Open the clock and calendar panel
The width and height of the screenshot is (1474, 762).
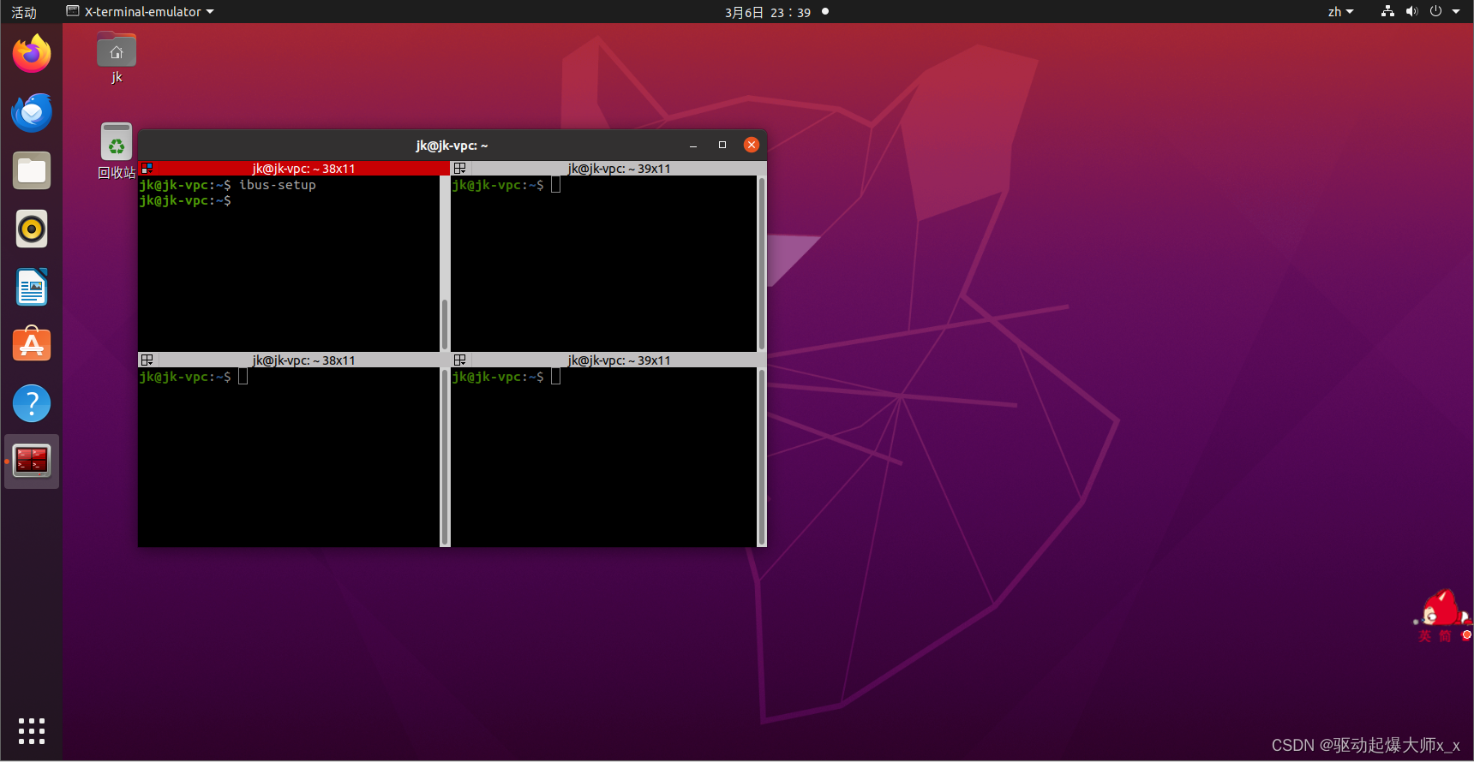point(768,12)
